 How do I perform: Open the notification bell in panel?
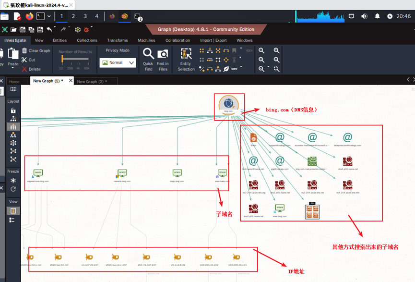coord(377,16)
